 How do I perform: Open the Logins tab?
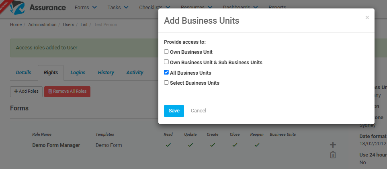(78, 73)
